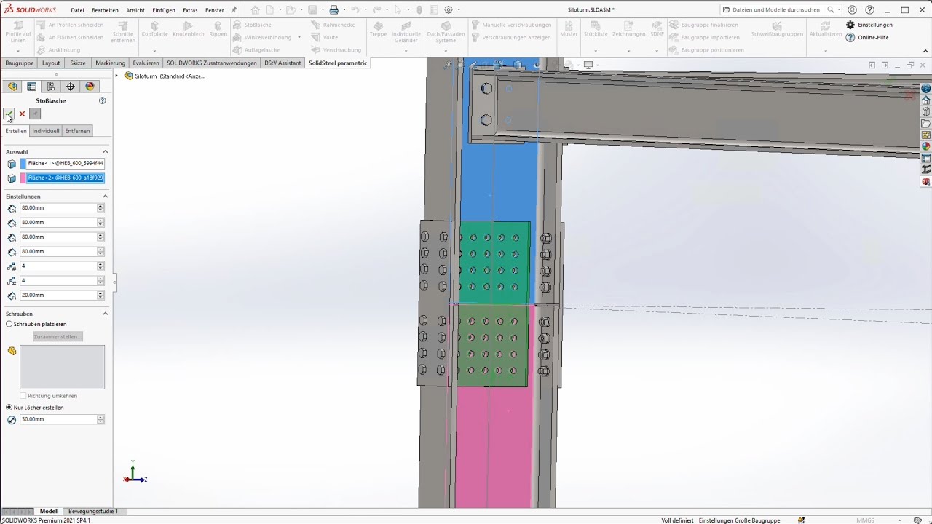932x524 pixels.
Task: Click Fläche<1> blue color swatch
Action: pyautogui.click(x=23, y=164)
